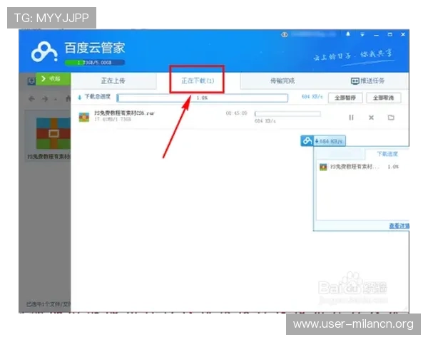Viewport: 428px width, 342px height.
Task: Click the rar icon in the floating popup
Action: (323, 167)
